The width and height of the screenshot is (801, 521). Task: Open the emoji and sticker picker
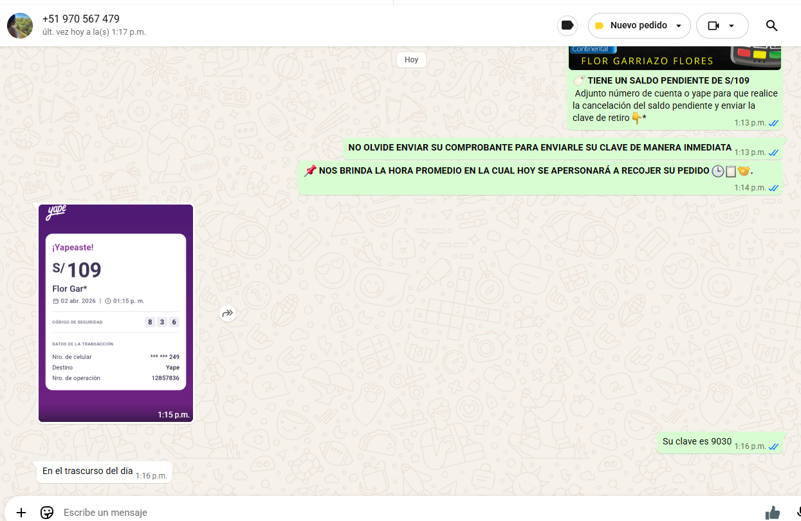point(47,512)
